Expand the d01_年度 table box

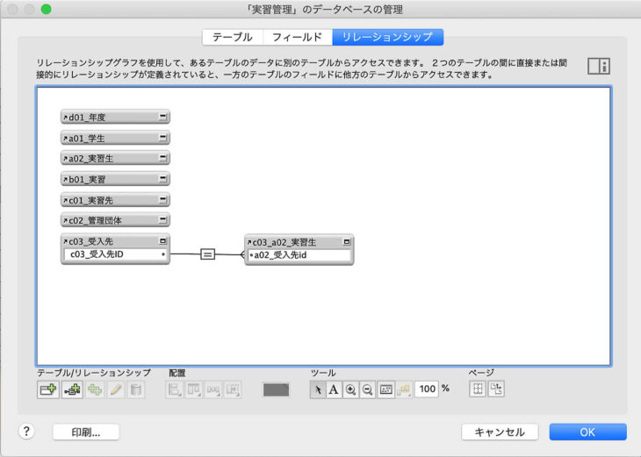(x=162, y=117)
